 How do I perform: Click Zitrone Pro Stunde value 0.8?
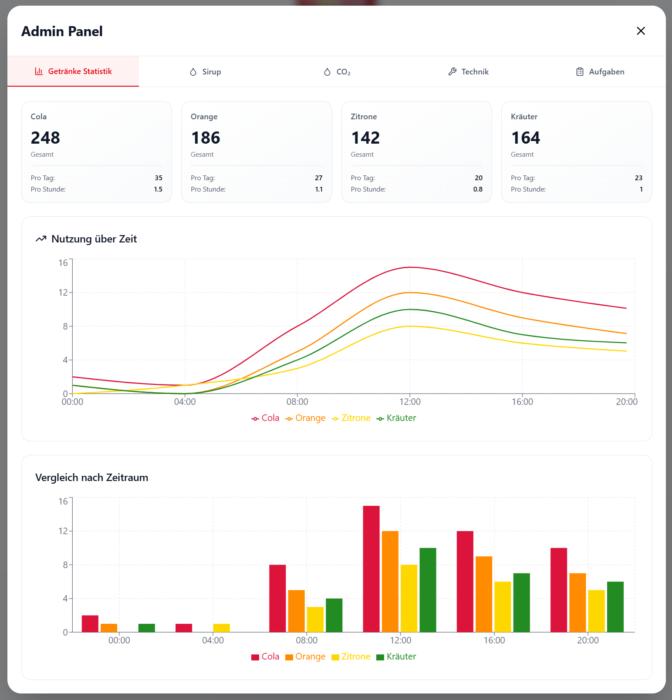pos(478,189)
